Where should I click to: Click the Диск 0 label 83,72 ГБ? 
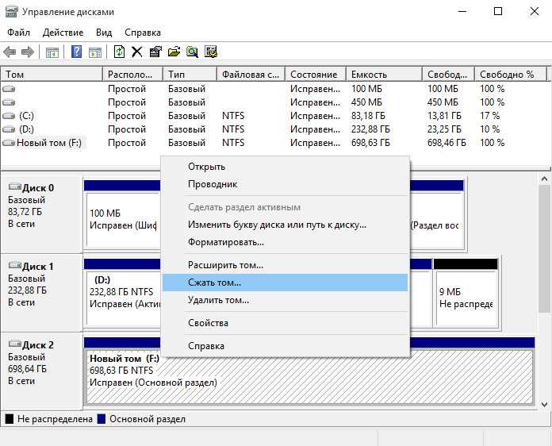[25, 212]
